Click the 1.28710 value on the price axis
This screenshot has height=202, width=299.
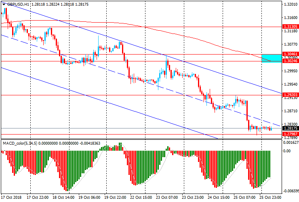pyautogui.click(x=291, y=111)
